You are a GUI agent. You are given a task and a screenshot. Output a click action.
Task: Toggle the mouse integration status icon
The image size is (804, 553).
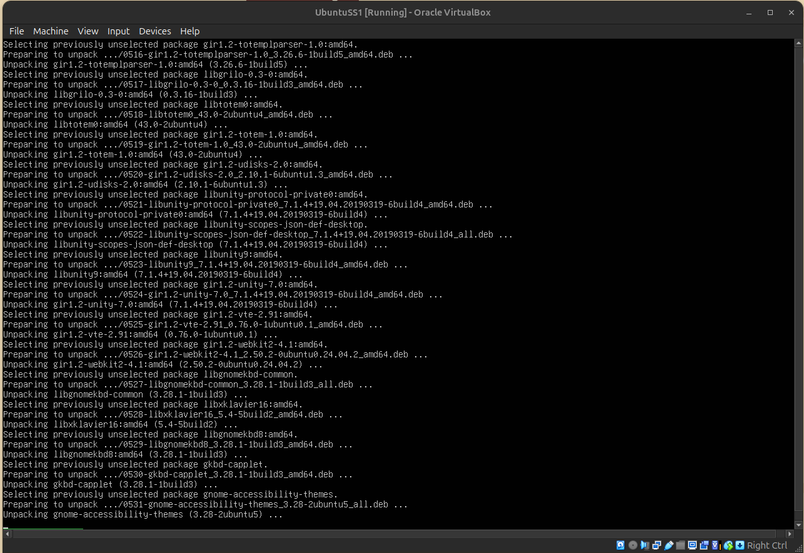pos(728,546)
